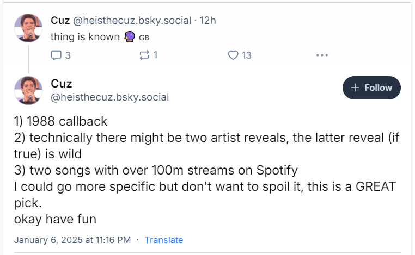
Task: Open the three-dot more options menu
Action: tap(322, 55)
